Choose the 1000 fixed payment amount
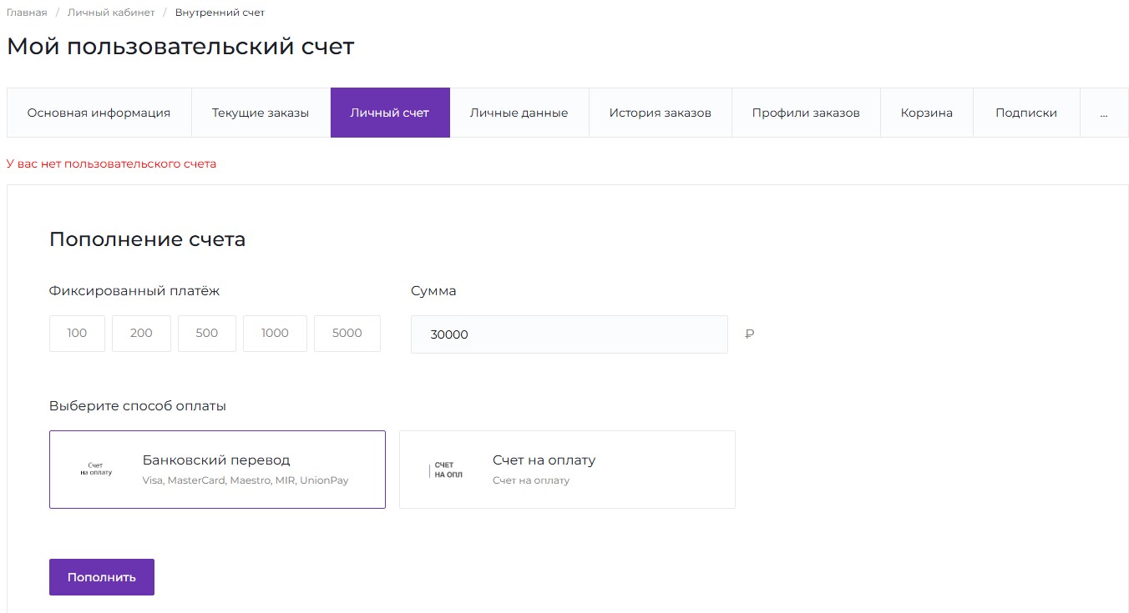This screenshot has height=613, width=1129. coord(275,334)
